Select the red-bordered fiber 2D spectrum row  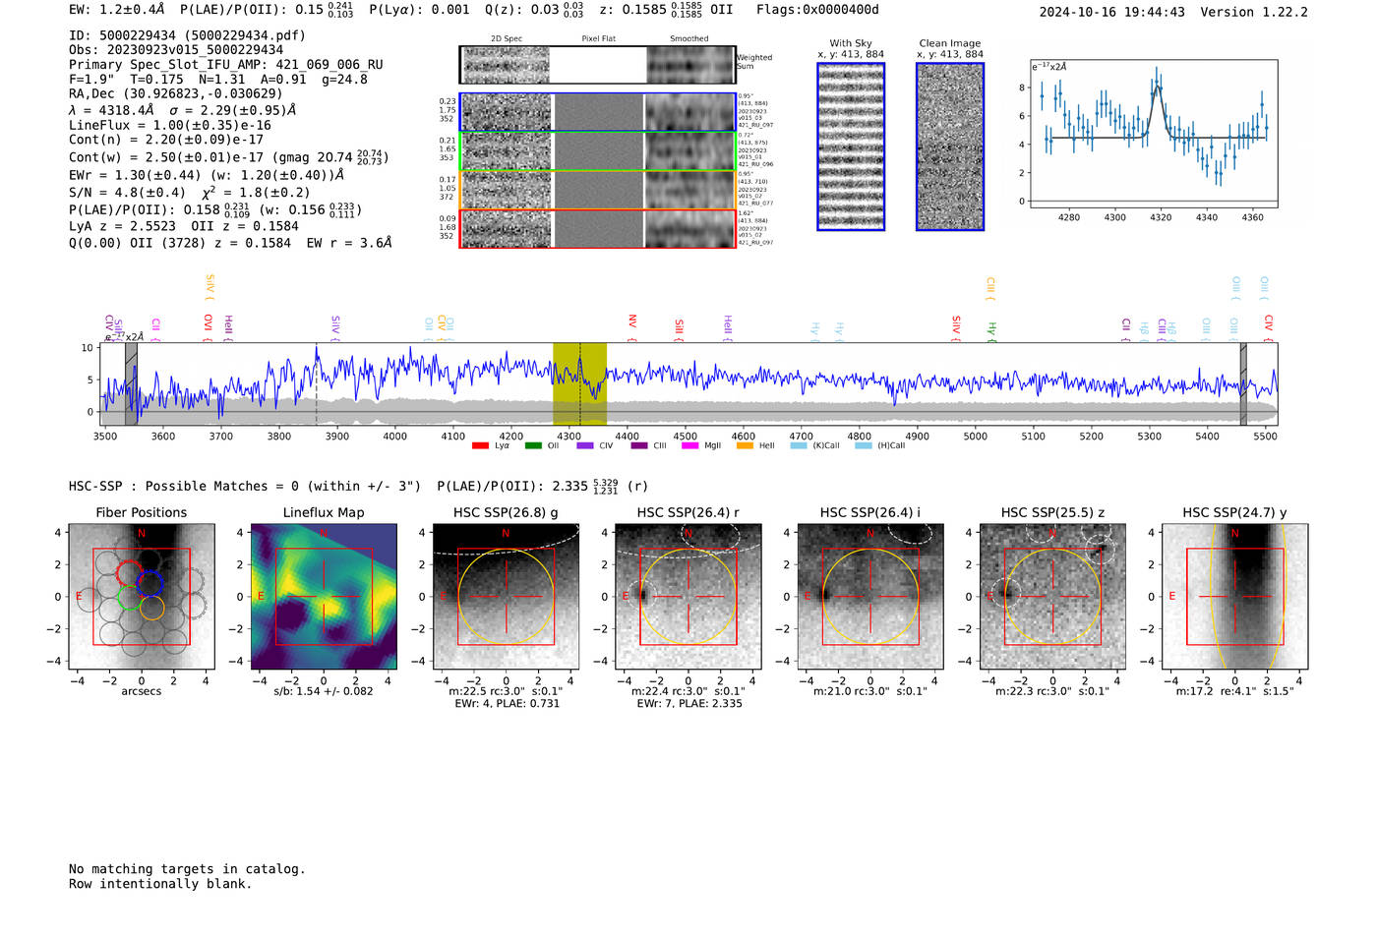(598, 228)
